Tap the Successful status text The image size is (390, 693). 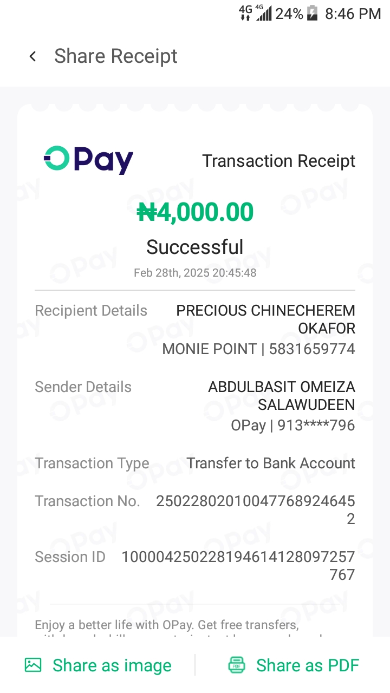tap(195, 247)
